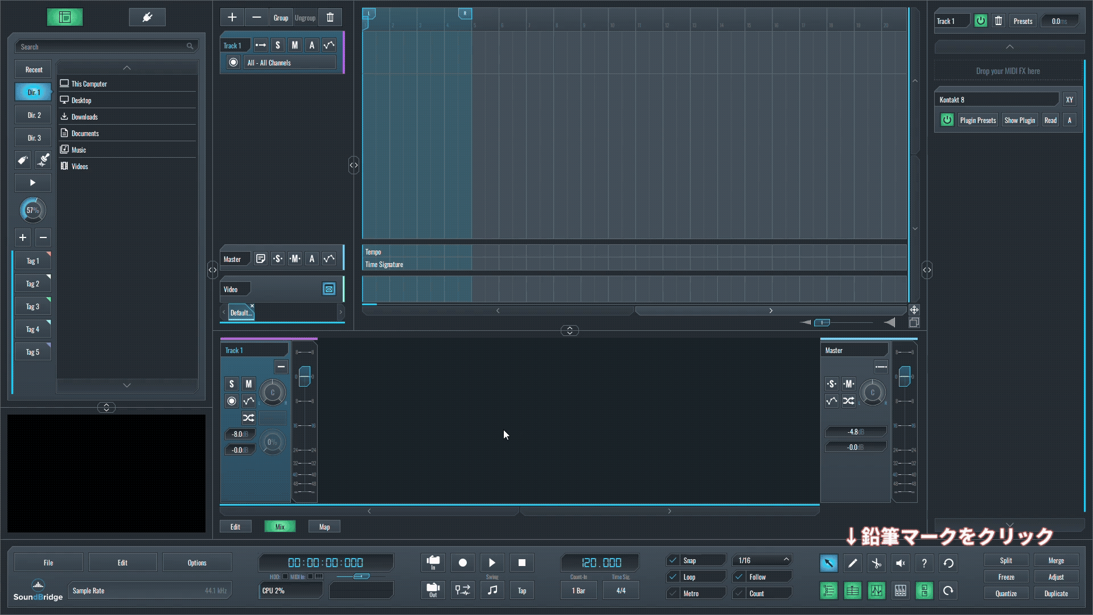This screenshot has width=1093, height=615.
Task: Select the pencil draw tool
Action: tap(852, 563)
